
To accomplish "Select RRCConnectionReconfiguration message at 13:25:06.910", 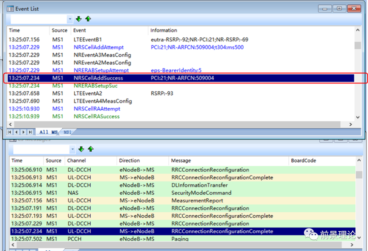I will click(183, 170).
